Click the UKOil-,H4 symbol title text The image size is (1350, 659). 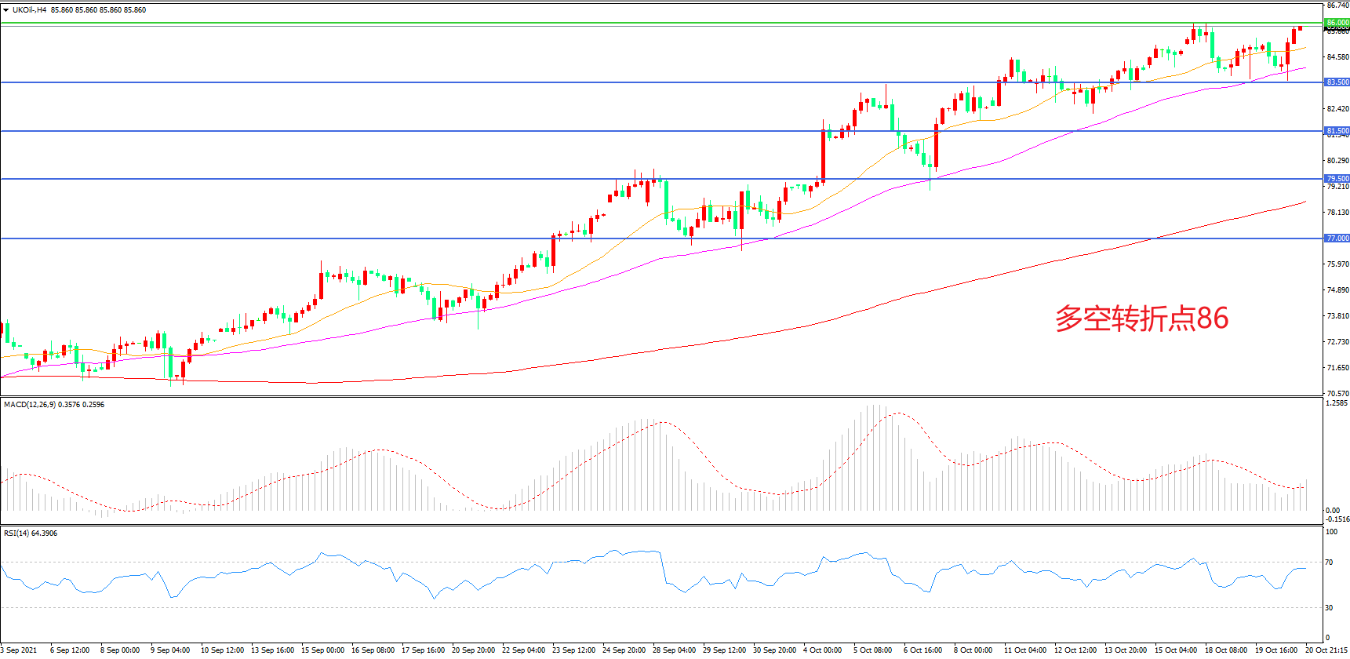(29, 10)
